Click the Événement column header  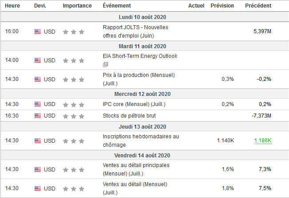coord(116,6)
